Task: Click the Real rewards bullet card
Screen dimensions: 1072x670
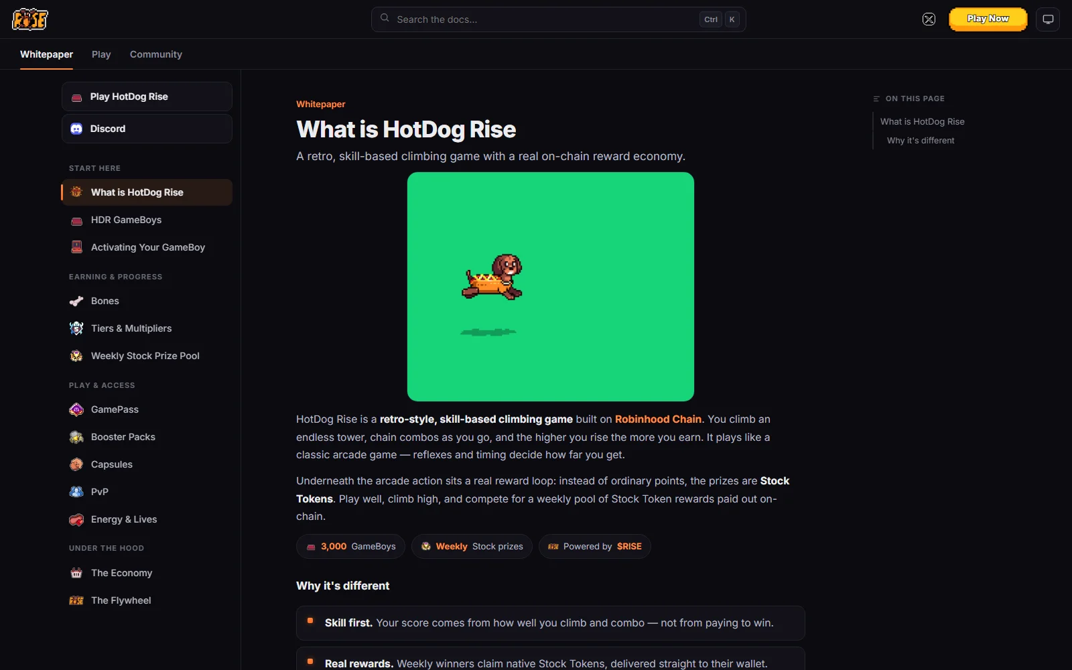Action: [550, 660]
